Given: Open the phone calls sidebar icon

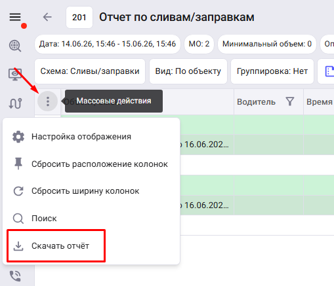Looking at the screenshot, I should point(15,276).
